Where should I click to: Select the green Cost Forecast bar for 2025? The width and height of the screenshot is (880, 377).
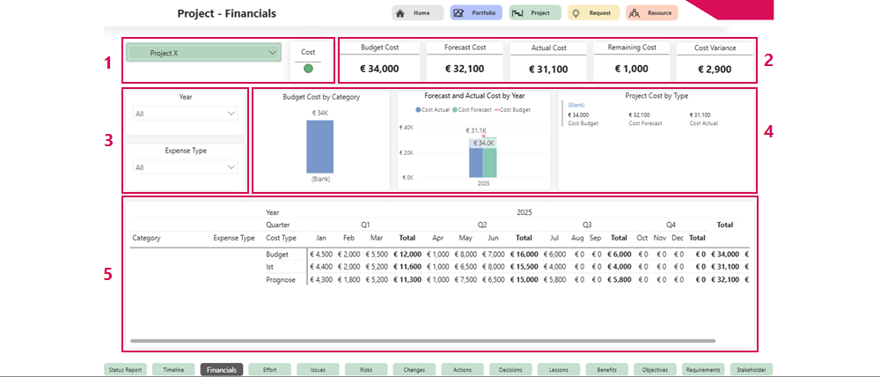pyautogui.click(x=490, y=158)
